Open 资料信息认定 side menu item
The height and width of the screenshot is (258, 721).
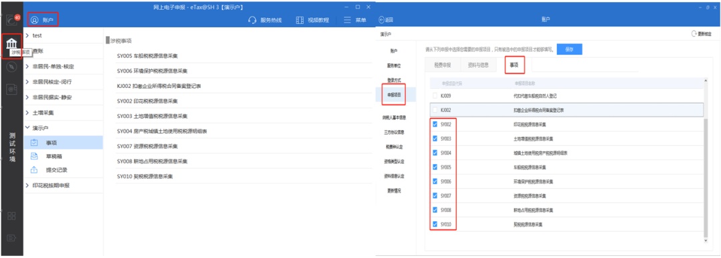(x=394, y=176)
